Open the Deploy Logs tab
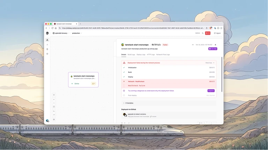Screen dimensions: 268x150 coord(141,55)
